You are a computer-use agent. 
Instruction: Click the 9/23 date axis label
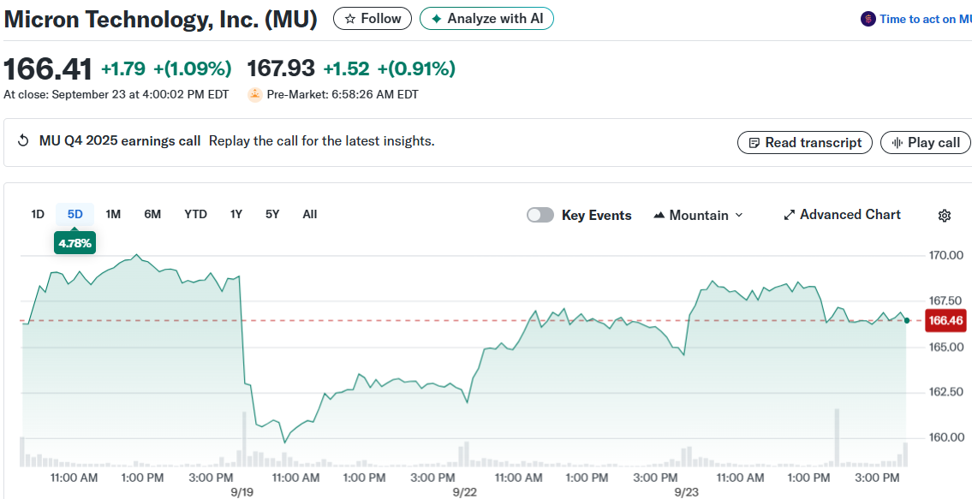[687, 492]
